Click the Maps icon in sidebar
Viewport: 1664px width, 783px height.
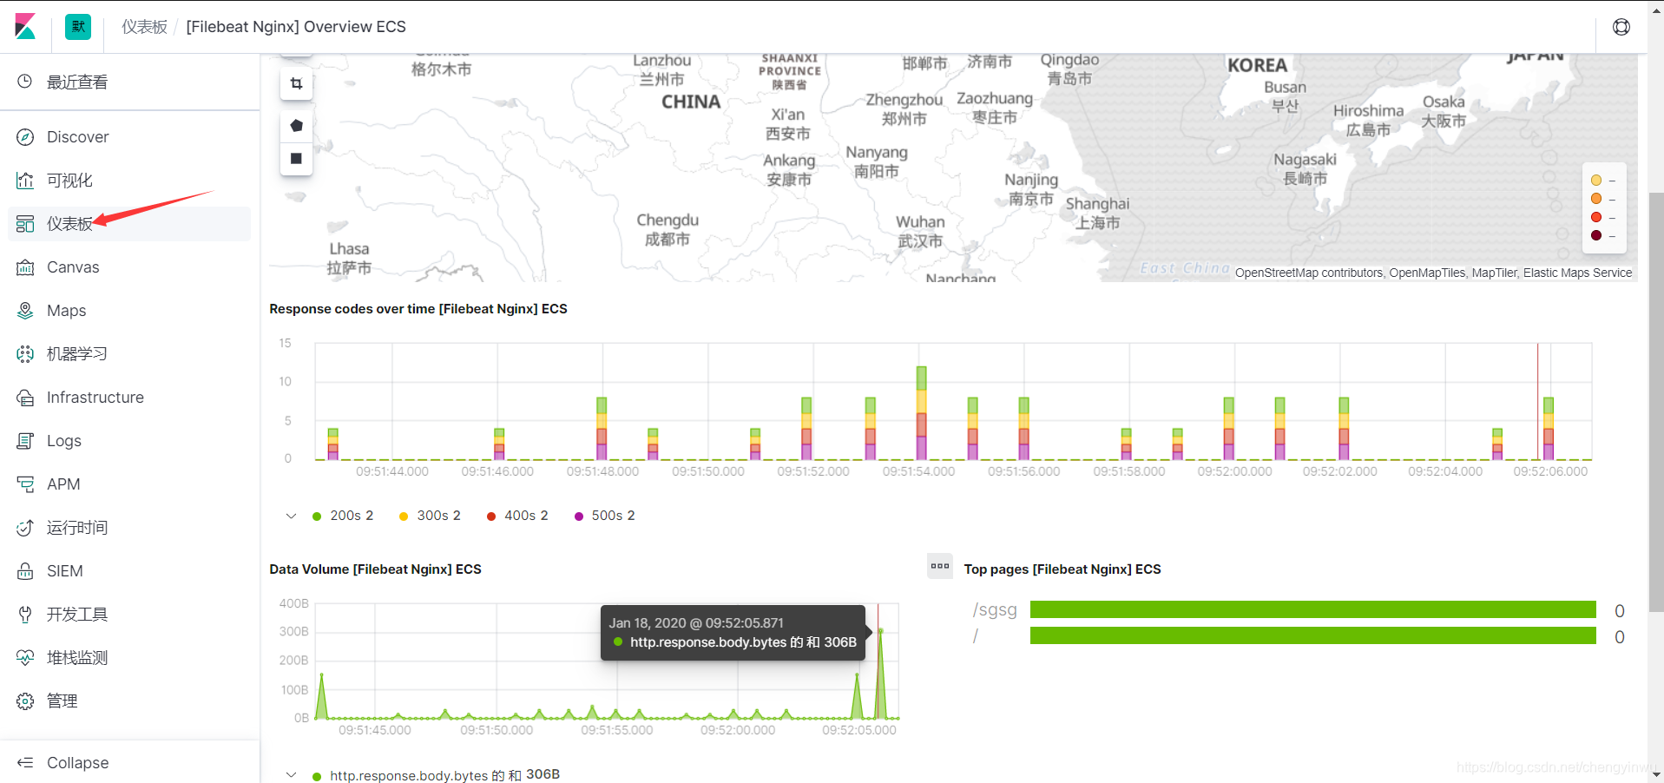25,311
